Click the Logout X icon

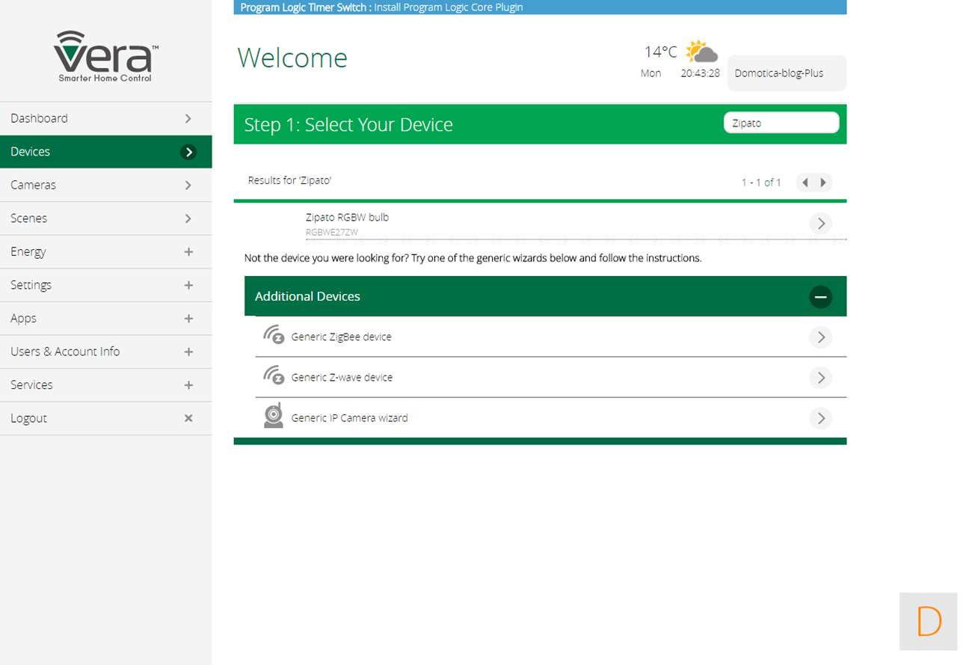pyautogui.click(x=188, y=418)
